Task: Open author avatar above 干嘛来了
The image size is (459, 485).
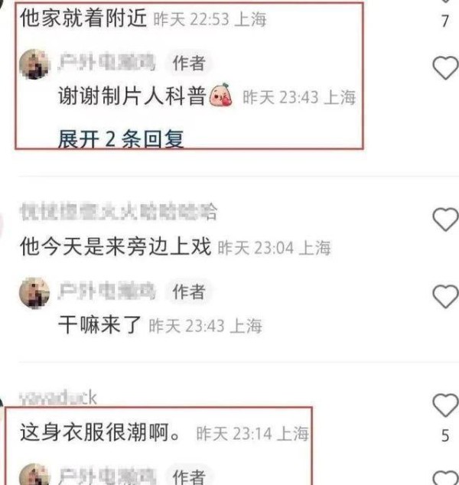Action: (x=34, y=293)
